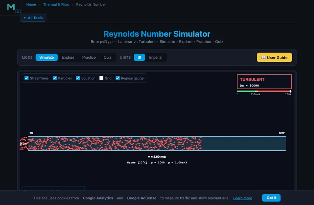
Task: Click the pipe flow animation
Action: [x=157, y=143]
